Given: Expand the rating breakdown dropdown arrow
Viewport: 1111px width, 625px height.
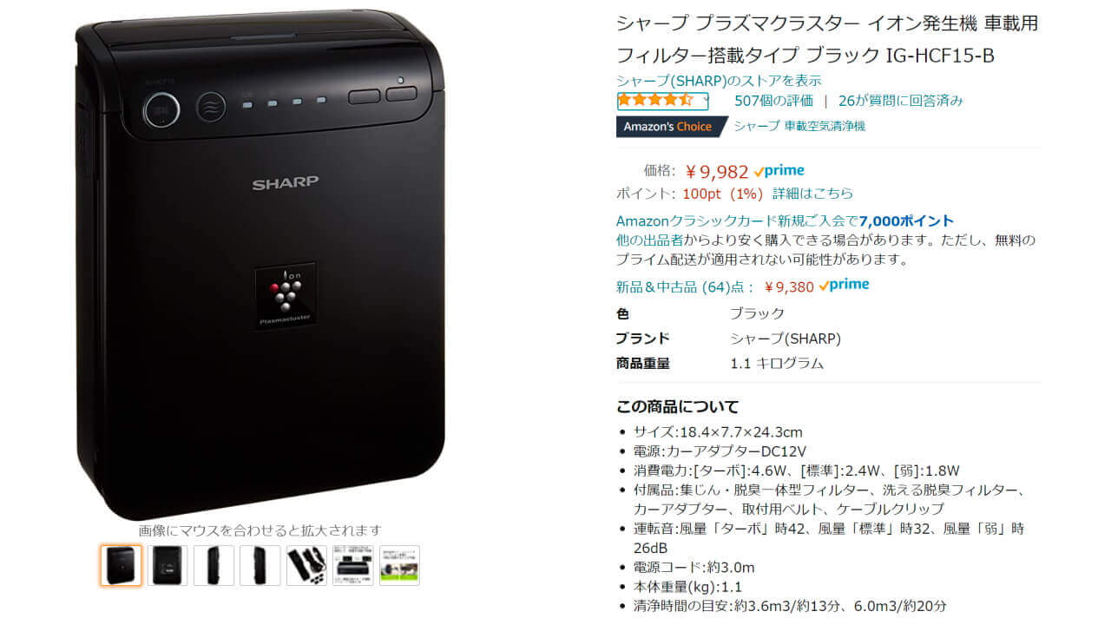Looking at the screenshot, I should coord(706,100).
